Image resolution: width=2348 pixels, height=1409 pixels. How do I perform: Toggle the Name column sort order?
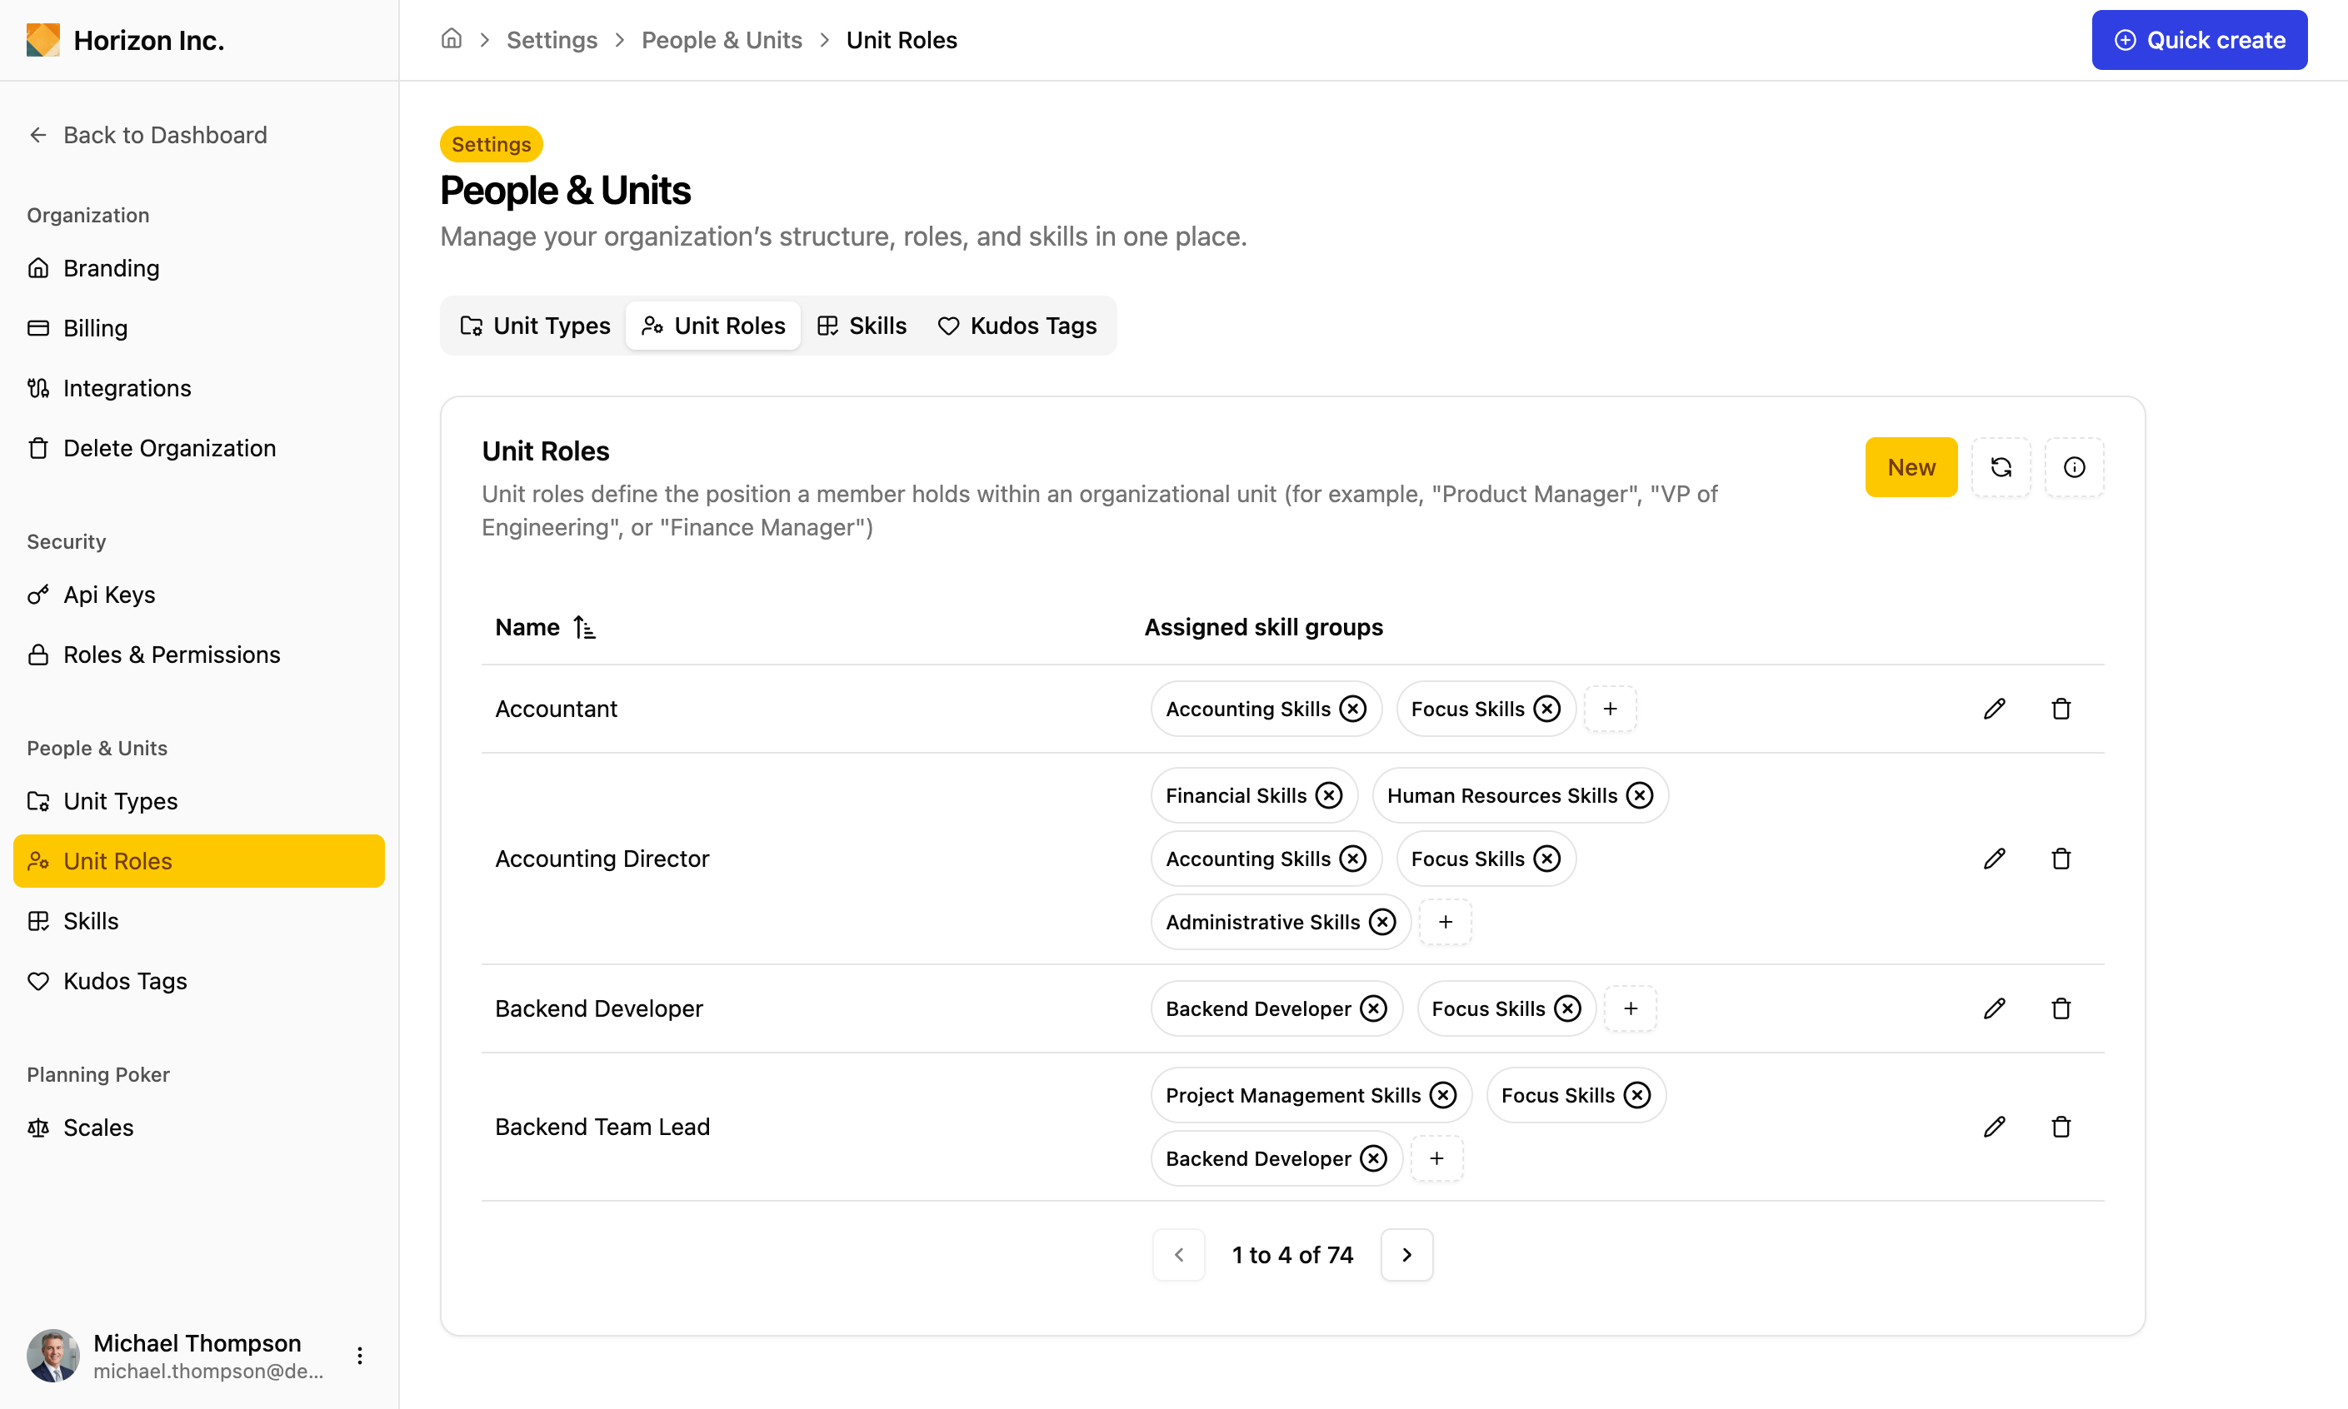click(x=583, y=628)
